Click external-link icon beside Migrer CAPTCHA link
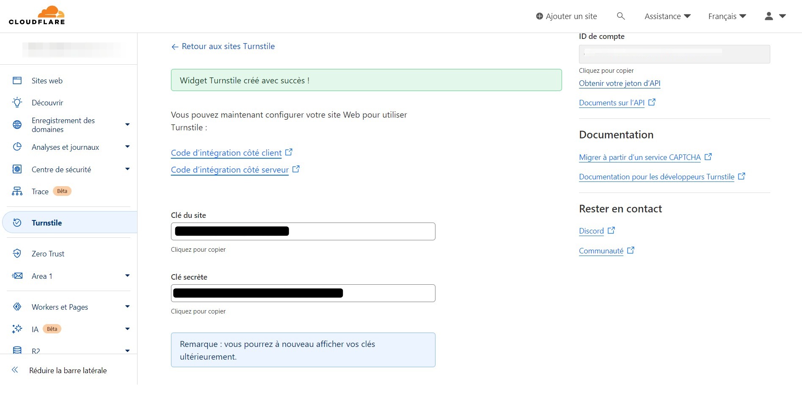Image resolution: width=802 pixels, height=396 pixels. [708, 157]
